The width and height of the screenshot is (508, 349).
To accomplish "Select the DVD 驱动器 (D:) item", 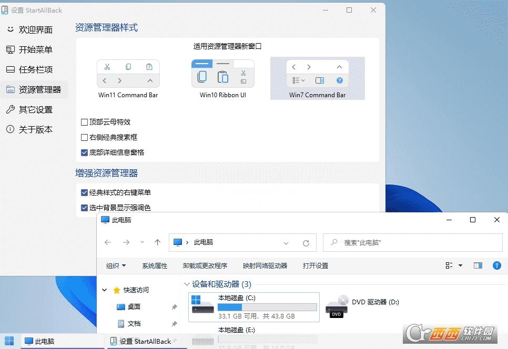I will pos(362,306).
